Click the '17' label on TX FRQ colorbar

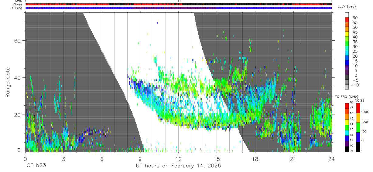click(x=351, y=108)
